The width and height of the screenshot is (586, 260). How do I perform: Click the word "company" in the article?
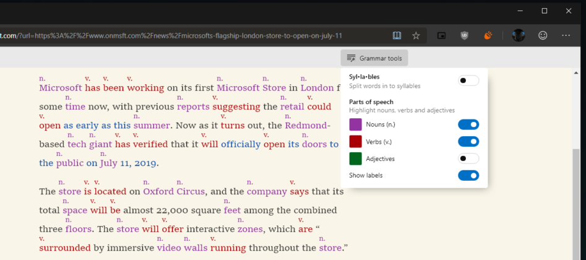pos(267,192)
